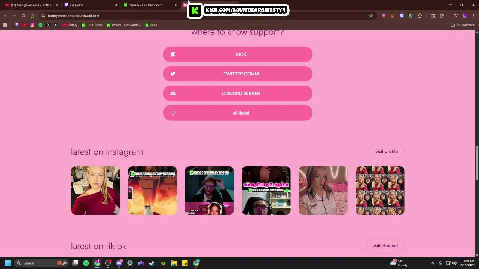Screen dimensions: 479x269
Task: Open the volume control in system tray
Action: tap(454, 263)
